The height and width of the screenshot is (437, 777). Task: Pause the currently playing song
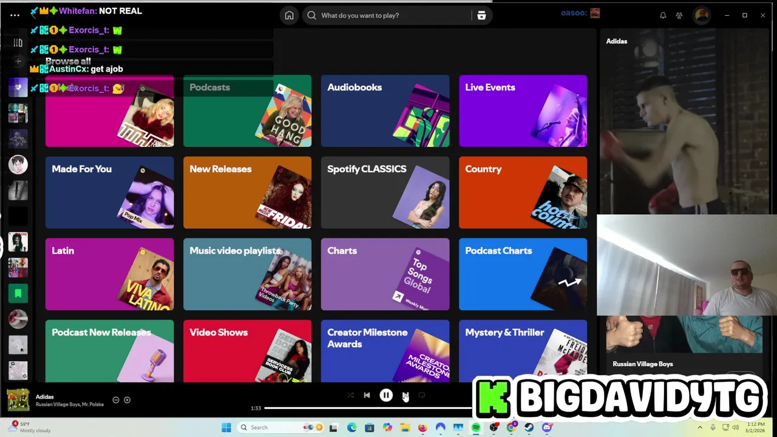click(386, 395)
